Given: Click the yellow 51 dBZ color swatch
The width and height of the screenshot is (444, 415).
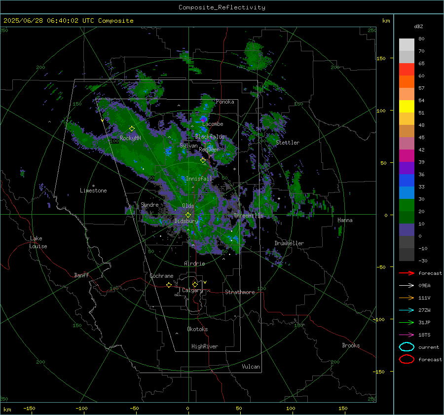Looking at the screenshot, I should tap(407, 107).
